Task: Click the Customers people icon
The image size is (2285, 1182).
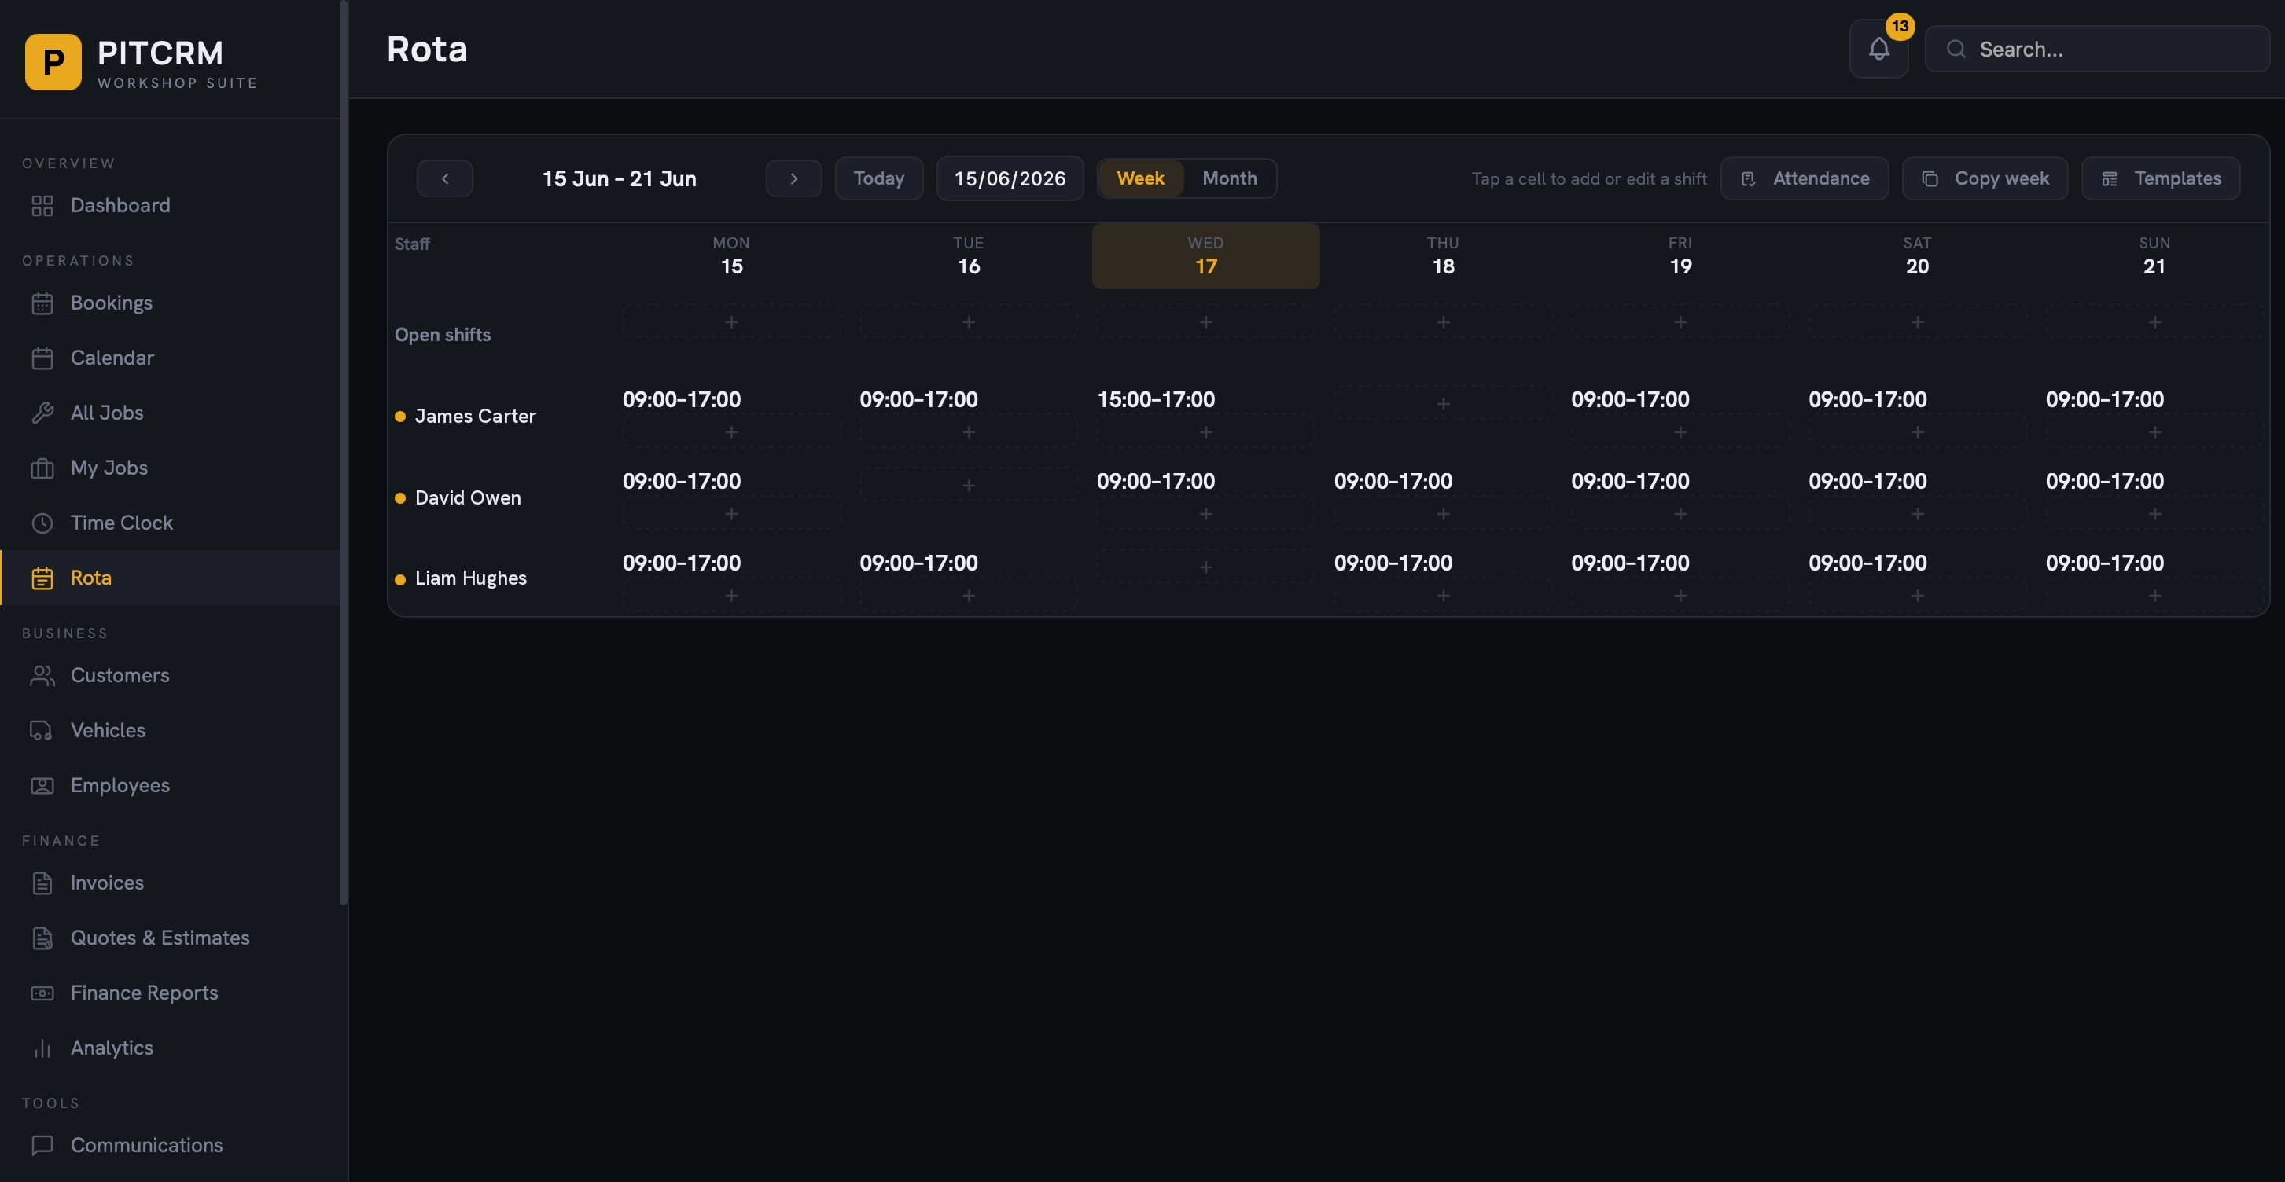Action: tap(42, 676)
